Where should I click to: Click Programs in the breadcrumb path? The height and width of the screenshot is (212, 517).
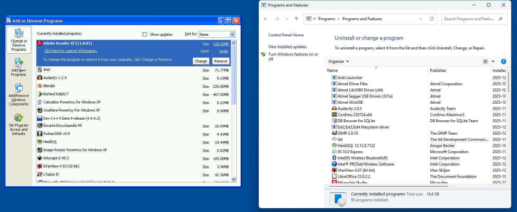point(327,19)
